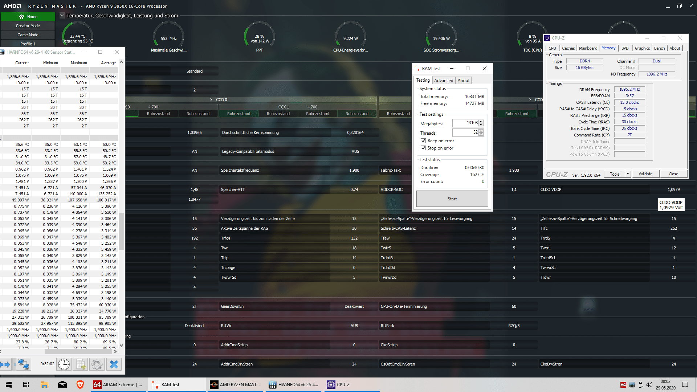
Task: Click HWiNFO network monitors icon
Action: tap(24, 364)
